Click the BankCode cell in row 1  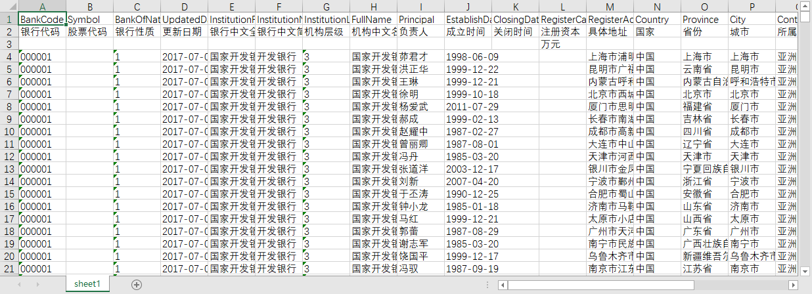(x=43, y=20)
